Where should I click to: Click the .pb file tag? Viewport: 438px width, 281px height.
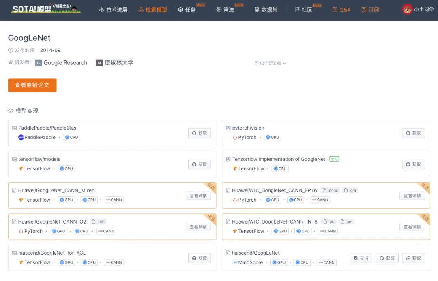point(329,221)
